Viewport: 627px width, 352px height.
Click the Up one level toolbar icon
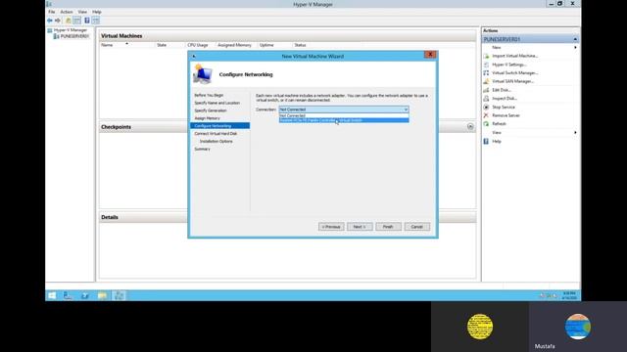pos(69,21)
